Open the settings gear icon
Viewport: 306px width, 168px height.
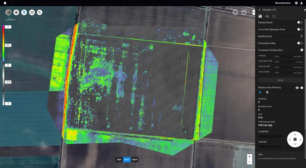(296, 3)
